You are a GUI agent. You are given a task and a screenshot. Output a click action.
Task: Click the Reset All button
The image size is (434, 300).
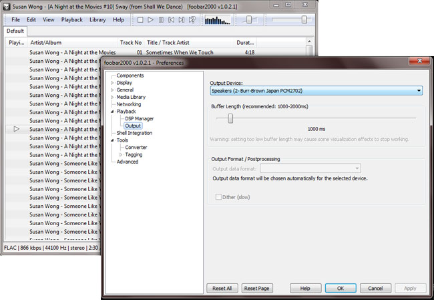tap(222, 289)
